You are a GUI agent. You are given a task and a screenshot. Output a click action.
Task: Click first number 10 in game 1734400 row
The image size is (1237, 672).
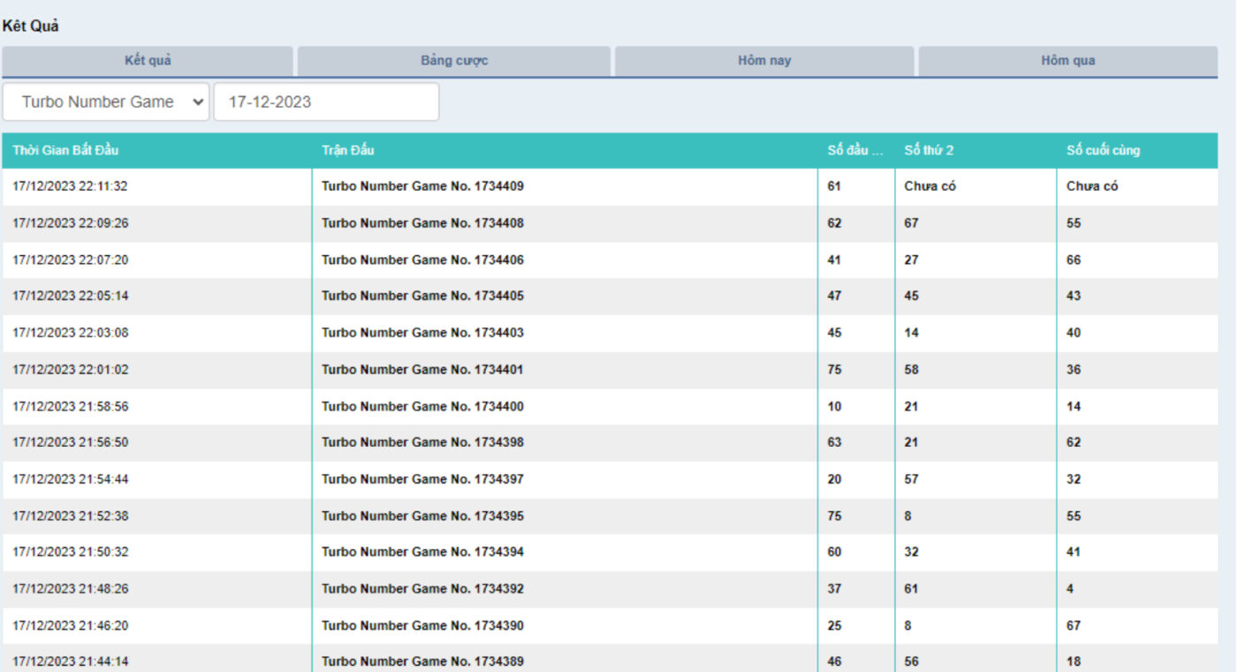click(834, 406)
